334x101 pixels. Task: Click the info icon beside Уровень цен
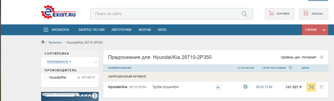[321, 57]
